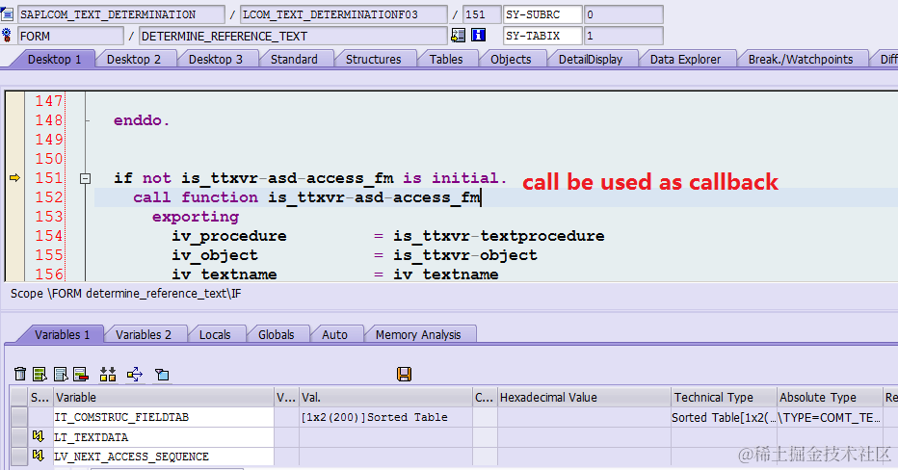Click the code line 'call function is_ttxvr-asd-access_fm'
This screenshot has width=898, height=470.
pos(307,197)
